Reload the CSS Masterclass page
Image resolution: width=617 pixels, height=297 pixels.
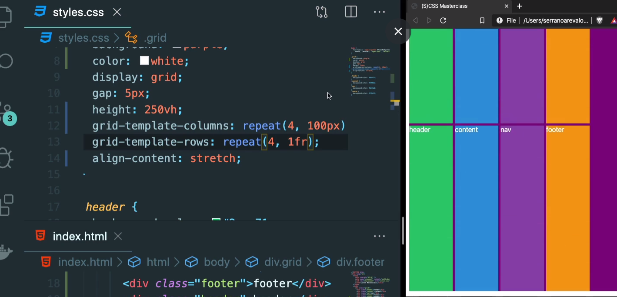pos(443,20)
